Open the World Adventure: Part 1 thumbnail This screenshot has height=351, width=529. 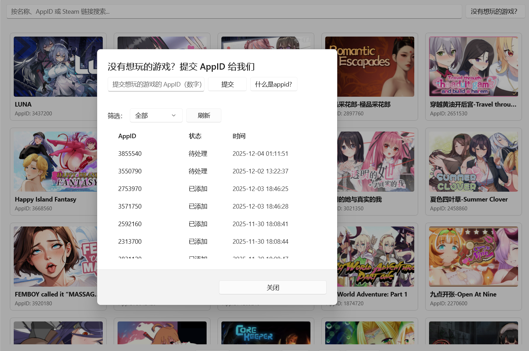pyautogui.click(x=376, y=256)
